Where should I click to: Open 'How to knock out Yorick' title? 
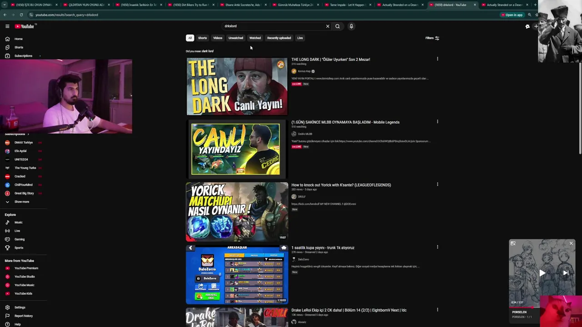click(x=341, y=185)
